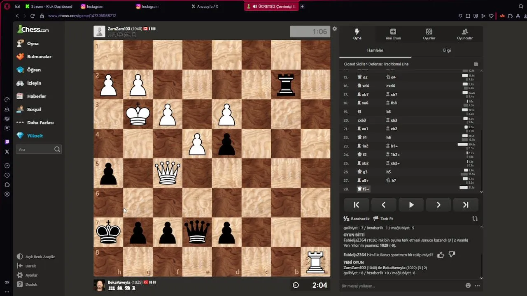Go back in browser history
The image size is (527, 296).
17,16
